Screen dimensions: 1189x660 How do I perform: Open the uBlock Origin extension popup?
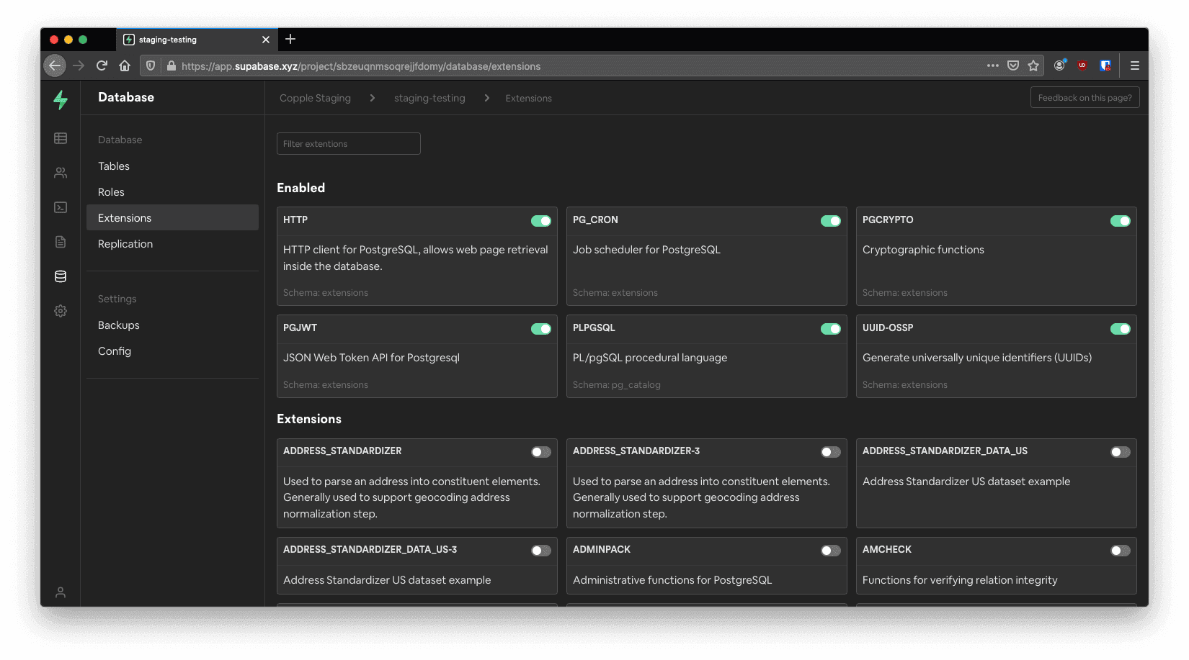click(x=1082, y=65)
